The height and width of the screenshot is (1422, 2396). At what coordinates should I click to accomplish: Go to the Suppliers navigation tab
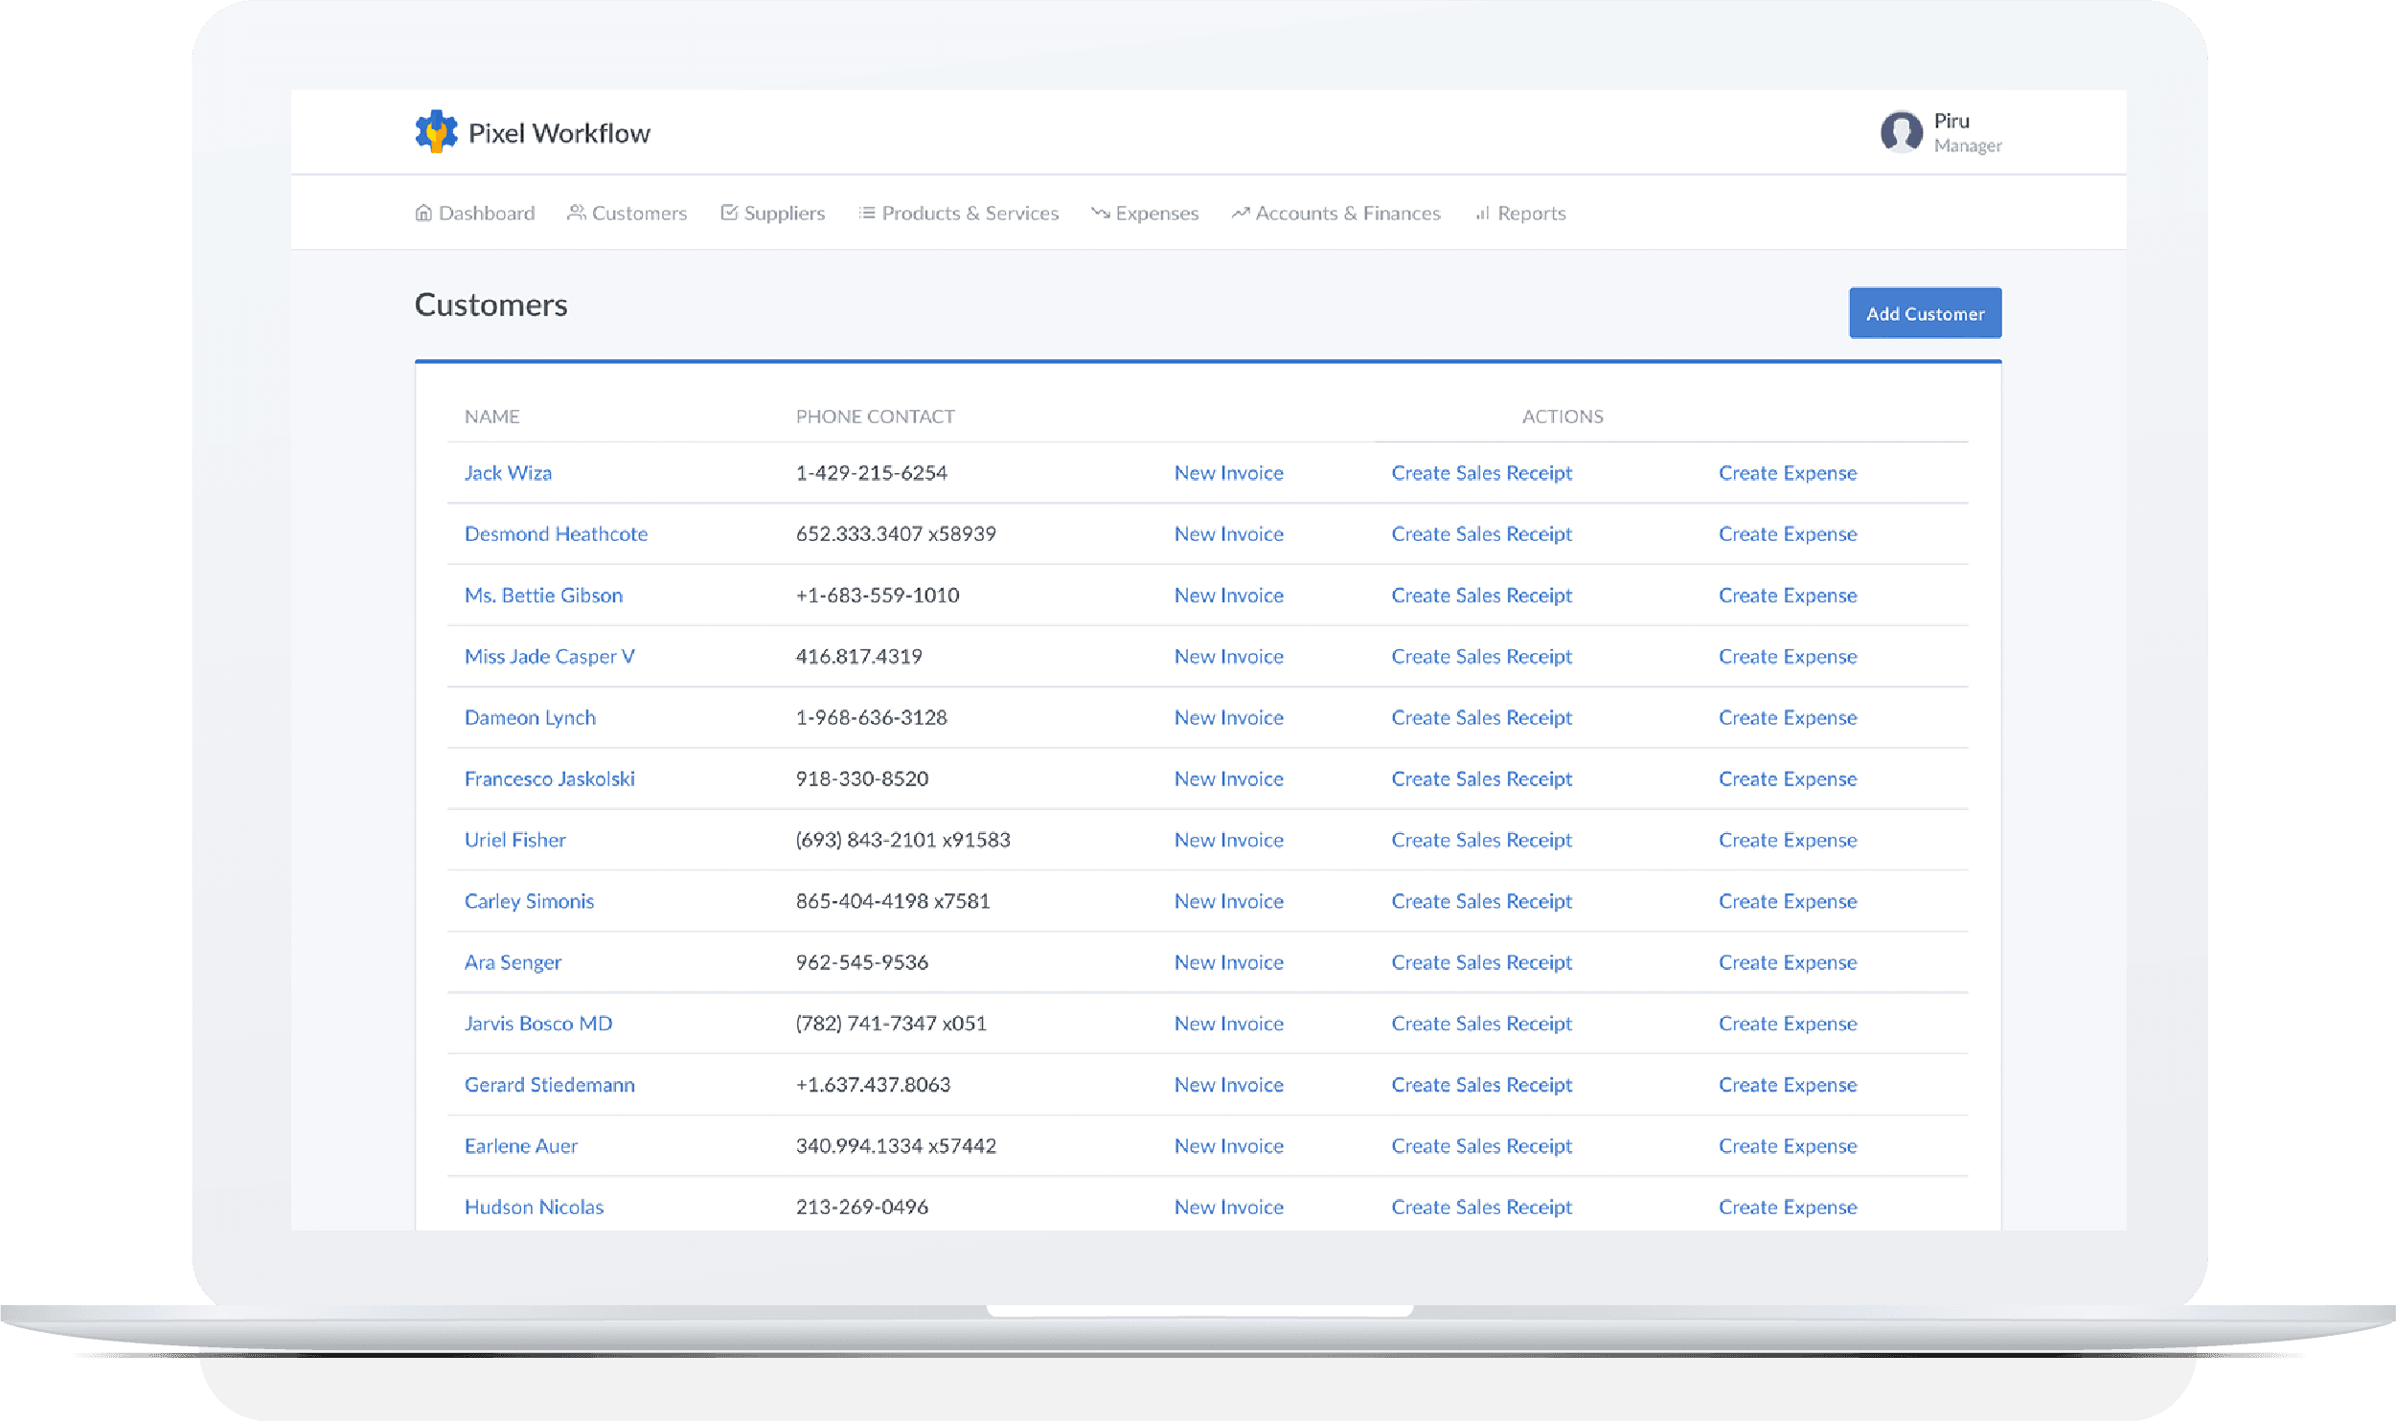coord(783,213)
